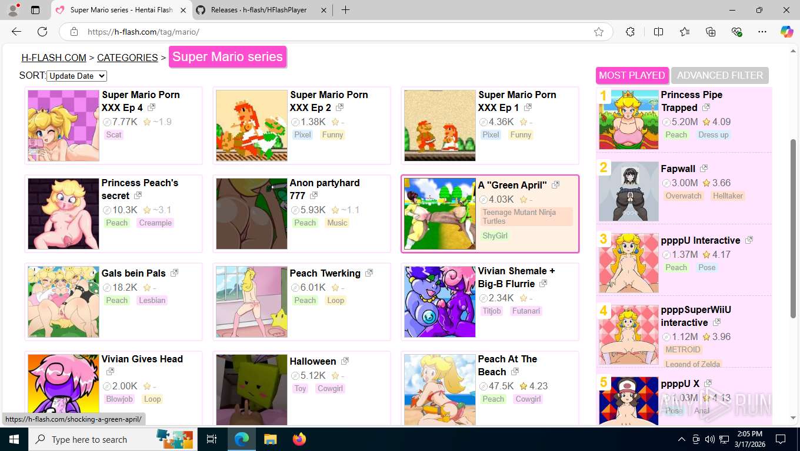800x451 pixels.
Task: Open the A "Green April" title link
Action: pyautogui.click(x=512, y=185)
